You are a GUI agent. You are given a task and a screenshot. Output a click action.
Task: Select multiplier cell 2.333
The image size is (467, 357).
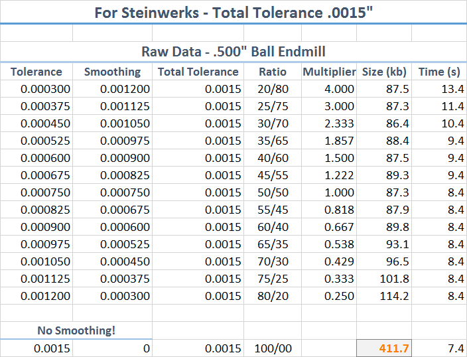point(329,123)
